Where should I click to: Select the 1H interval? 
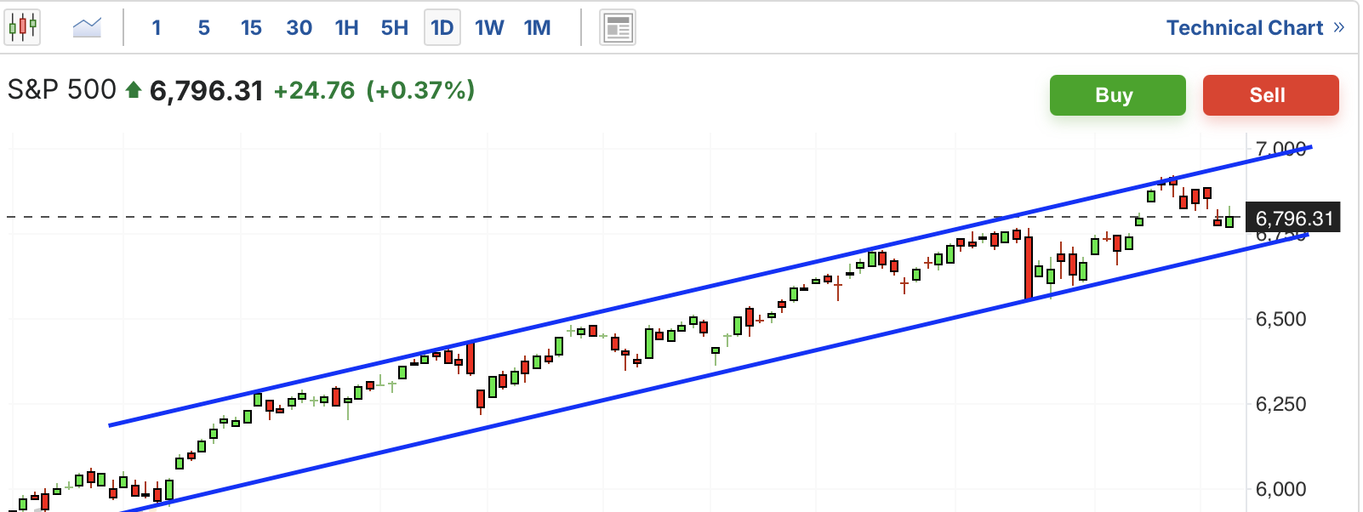(346, 28)
